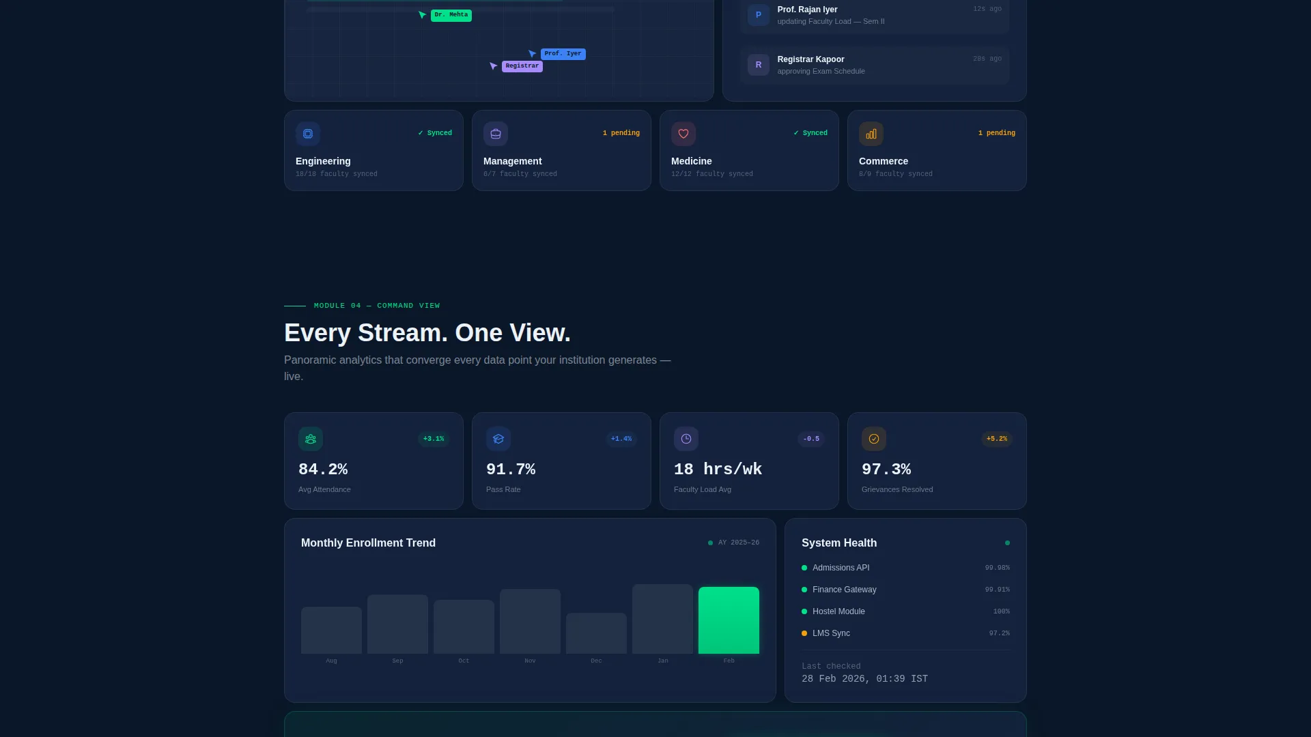Select the Prof. Rajan Iyer activity entry
The image size is (1311, 737).
(x=875, y=15)
